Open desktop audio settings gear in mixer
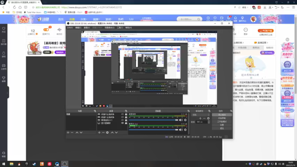The width and height of the screenshot is (297, 167). click(185, 120)
